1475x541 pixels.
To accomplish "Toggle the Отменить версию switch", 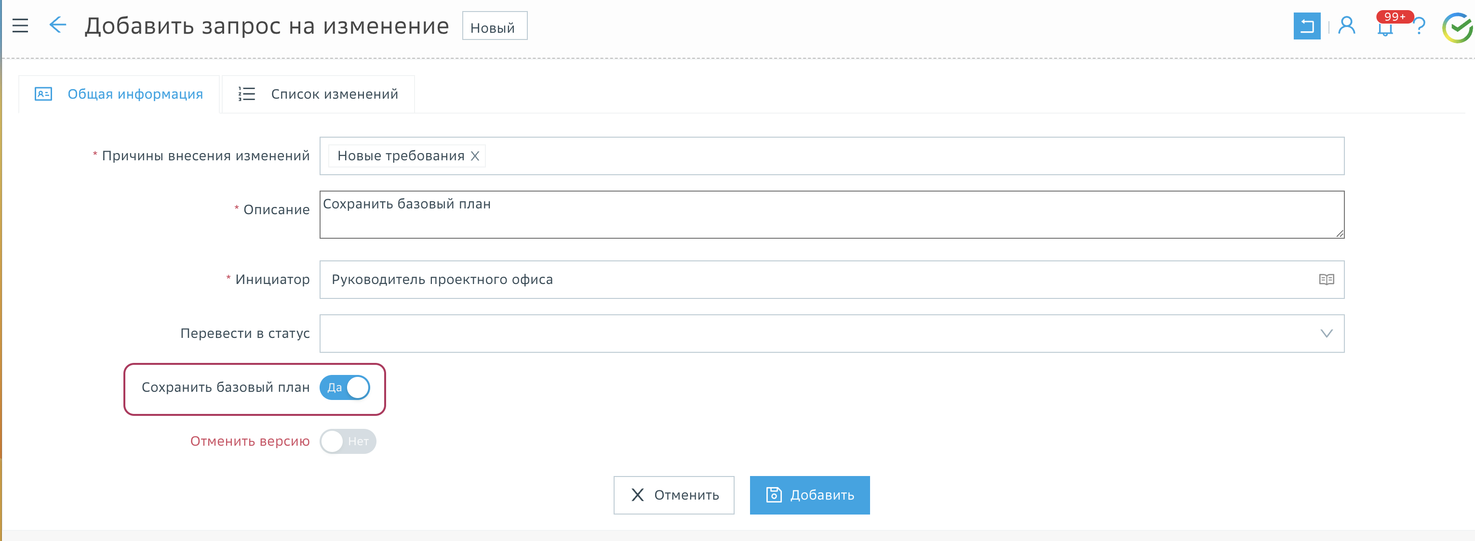I will (x=348, y=441).
